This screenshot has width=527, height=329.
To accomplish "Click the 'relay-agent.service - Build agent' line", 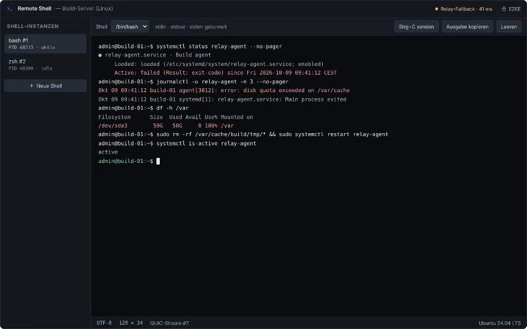I will [155, 55].
